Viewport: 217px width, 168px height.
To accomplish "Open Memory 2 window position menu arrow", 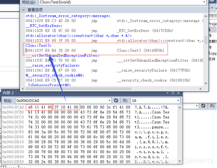I will coord(168,93).
